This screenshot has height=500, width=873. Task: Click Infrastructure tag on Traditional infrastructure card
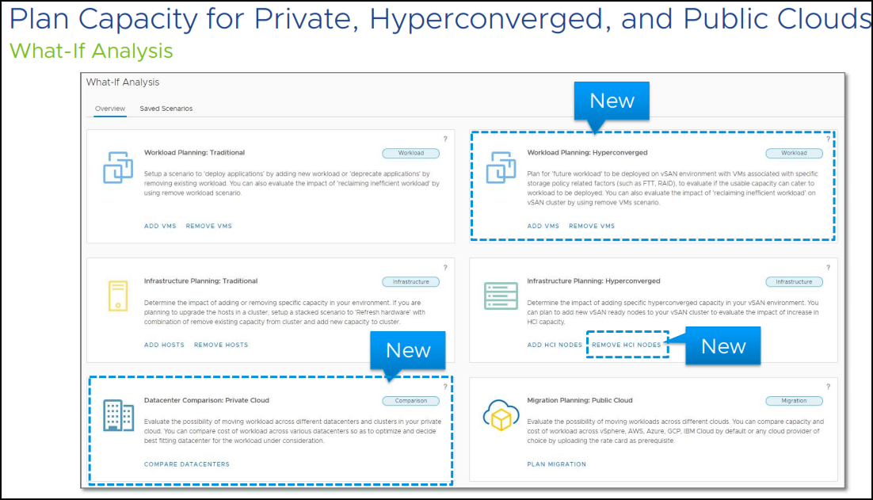pyautogui.click(x=411, y=282)
